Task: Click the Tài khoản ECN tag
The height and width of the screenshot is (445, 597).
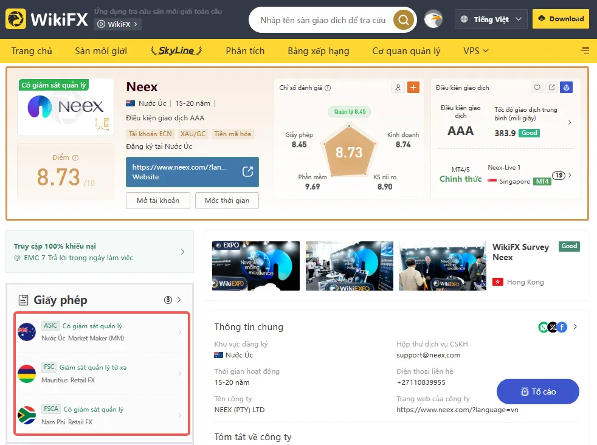Action: 150,134
